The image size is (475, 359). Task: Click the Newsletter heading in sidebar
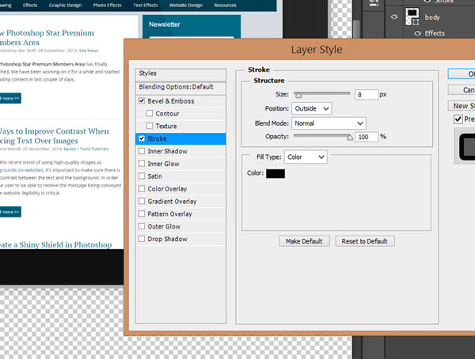coord(165,25)
